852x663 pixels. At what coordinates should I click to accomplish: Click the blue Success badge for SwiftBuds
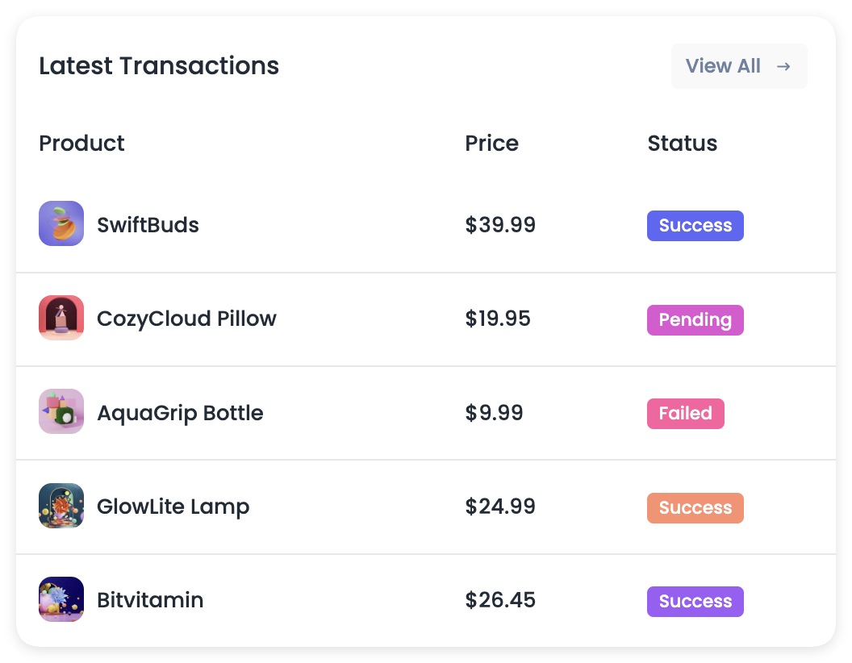[x=695, y=225]
